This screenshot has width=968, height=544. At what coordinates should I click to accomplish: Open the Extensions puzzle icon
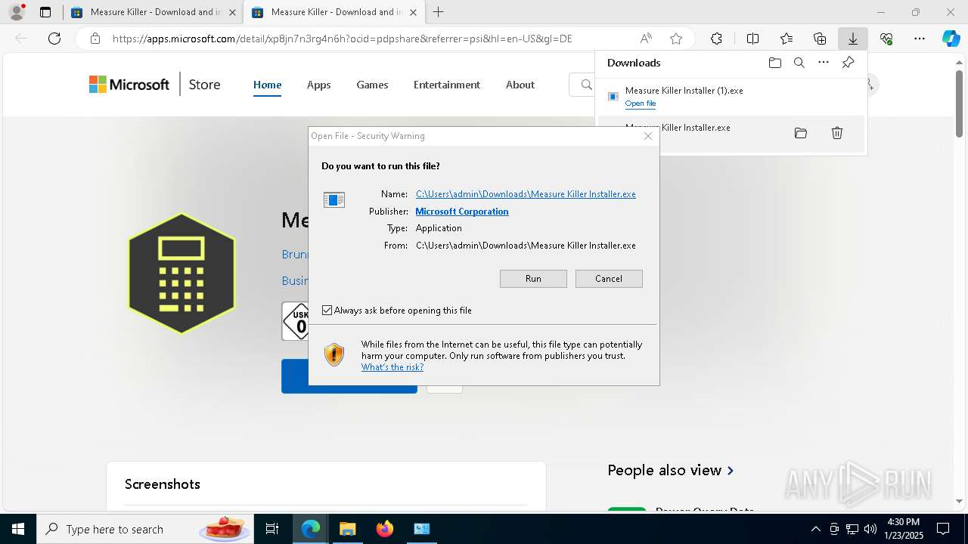pyautogui.click(x=716, y=39)
